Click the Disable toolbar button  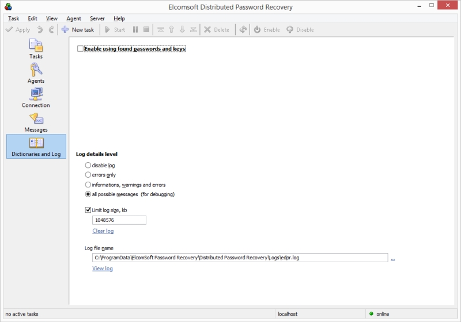coord(300,30)
